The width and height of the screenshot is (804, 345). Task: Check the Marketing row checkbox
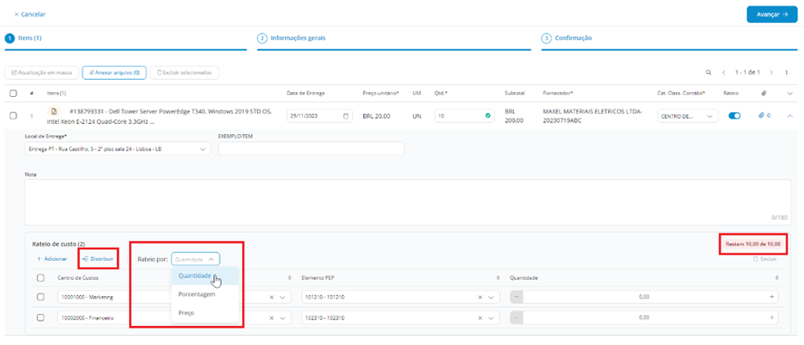41,297
